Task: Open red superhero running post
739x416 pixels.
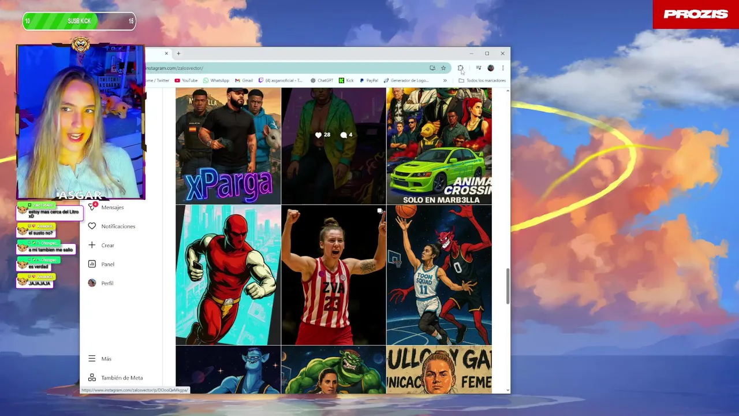Action: point(228,275)
